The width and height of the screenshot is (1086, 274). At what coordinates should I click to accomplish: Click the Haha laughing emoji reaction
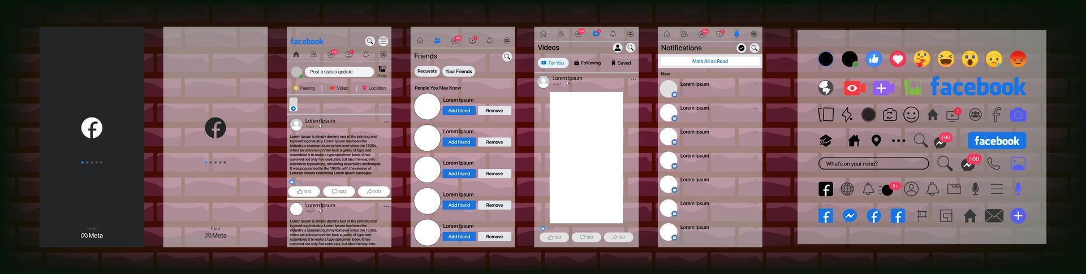(x=946, y=59)
